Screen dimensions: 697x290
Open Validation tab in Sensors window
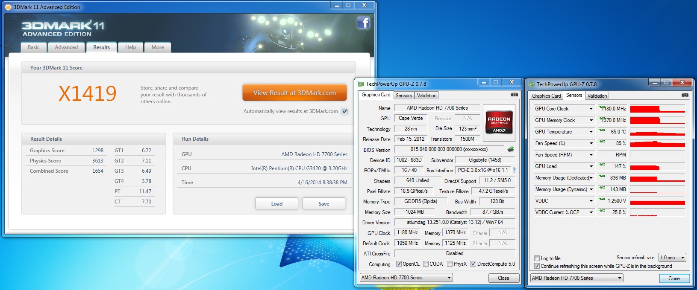pos(597,96)
